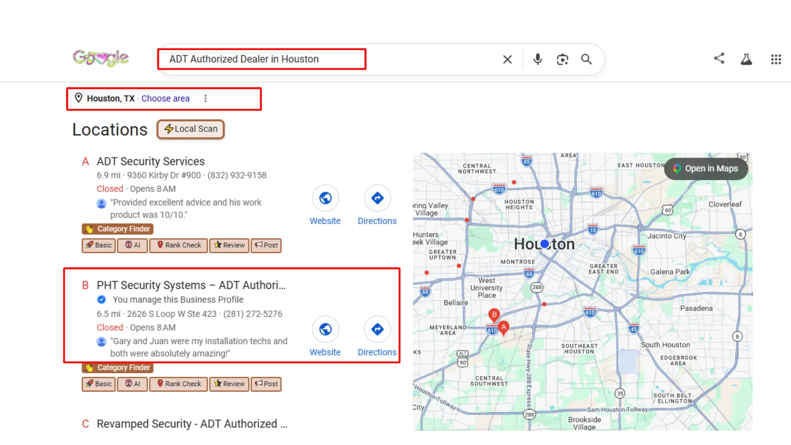This screenshot has width=791, height=445.
Task: Click Review button under PHT Security Systems
Action: pyautogui.click(x=229, y=384)
